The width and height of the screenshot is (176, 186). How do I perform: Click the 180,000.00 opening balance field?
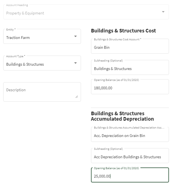tap(130, 87)
